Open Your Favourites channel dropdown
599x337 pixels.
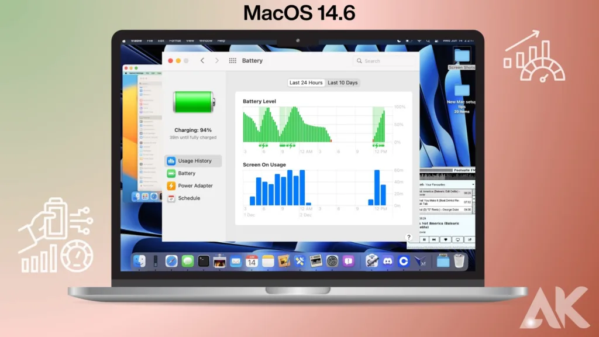[x=447, y=184]
